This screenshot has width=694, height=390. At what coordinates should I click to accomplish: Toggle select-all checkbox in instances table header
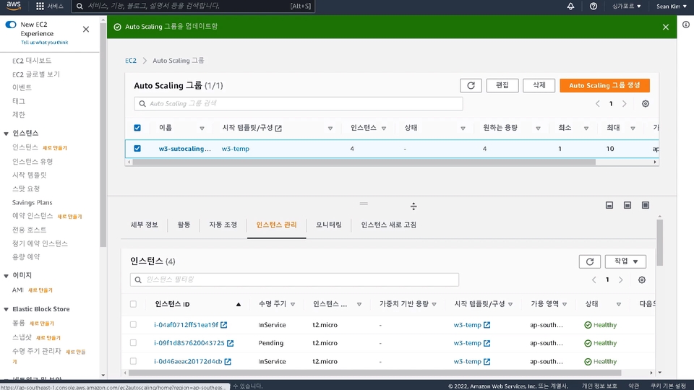[133, 304]
